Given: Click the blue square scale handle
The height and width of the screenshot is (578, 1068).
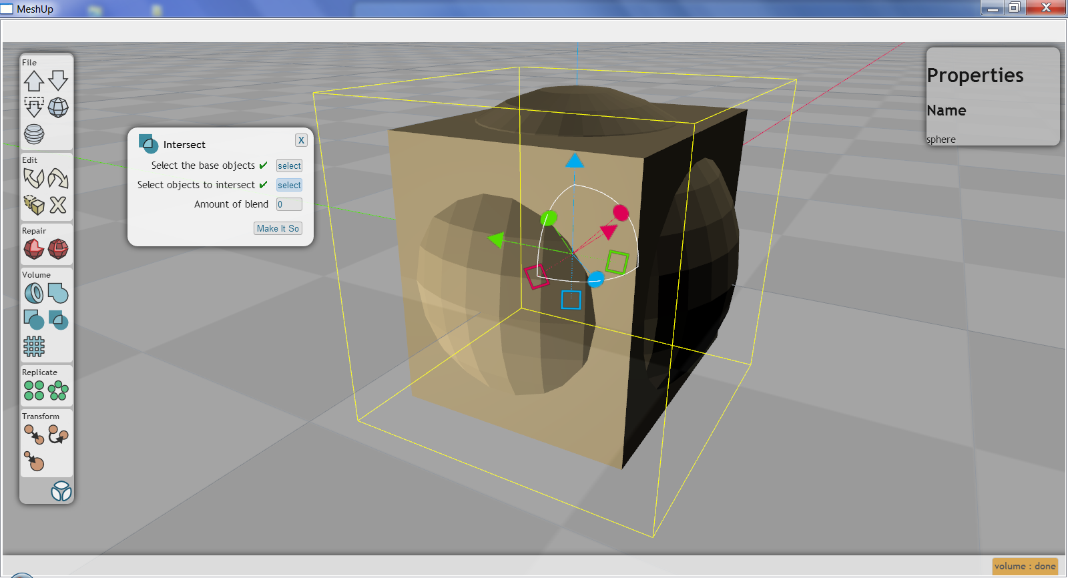Looking at the screenshot, I should [571, 300].
